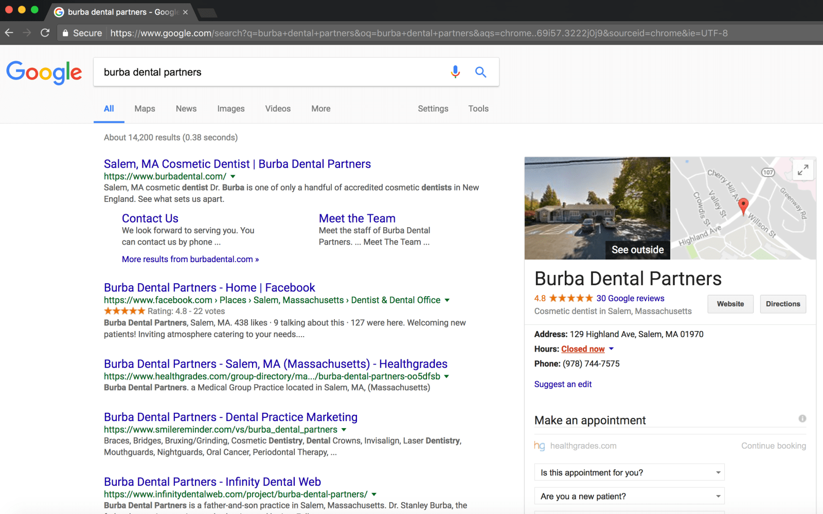Click the five-star rating in knowledge panel

pos(571,298)
